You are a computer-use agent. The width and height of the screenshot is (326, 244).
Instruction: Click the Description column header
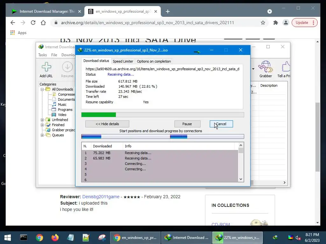point(273,85)
